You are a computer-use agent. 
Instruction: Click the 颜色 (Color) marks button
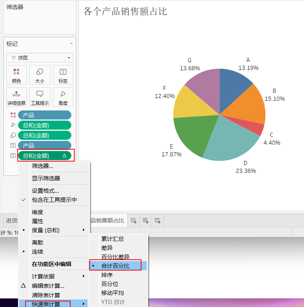[16, 75]
